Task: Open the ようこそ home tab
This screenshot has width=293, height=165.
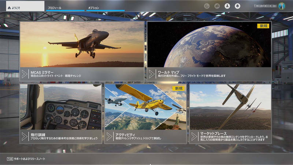Action: (25, 6)
